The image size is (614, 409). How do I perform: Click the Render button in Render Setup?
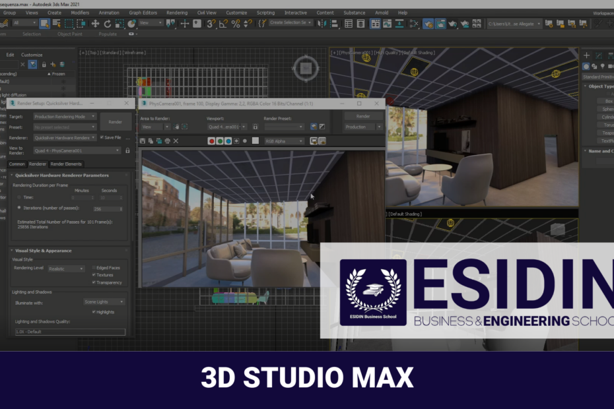tap(117, 121)
